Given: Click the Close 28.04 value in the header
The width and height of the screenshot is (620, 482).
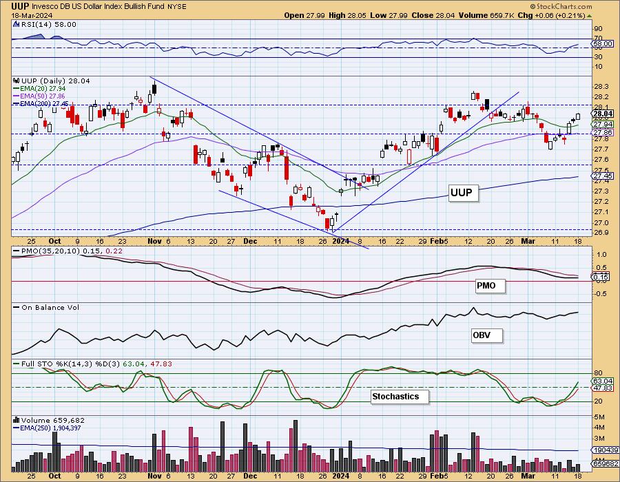Looking at the screenshot, I should 433,15.
